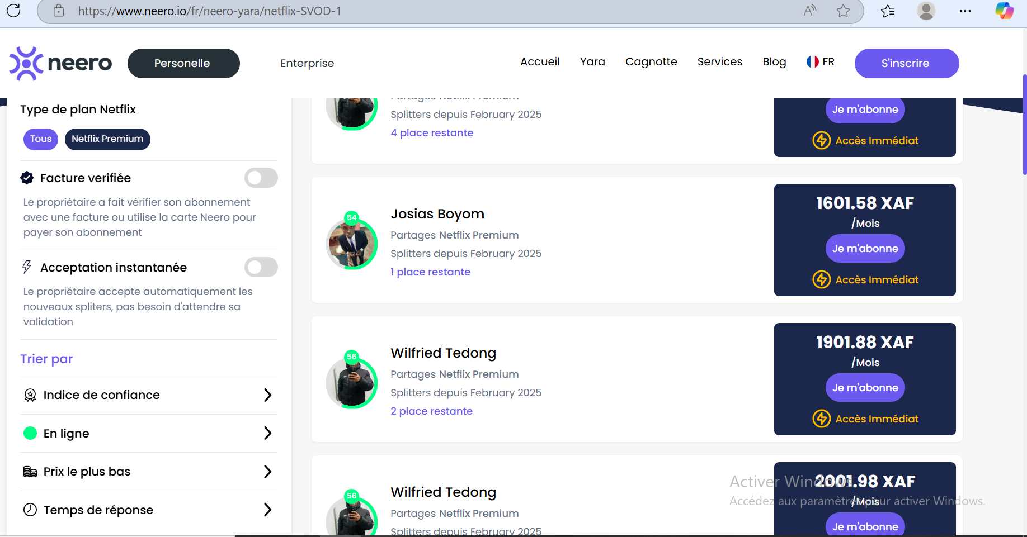Click the page vertical scrollbar
This screenshot has width=1027, height=537.
point(1024,125)
